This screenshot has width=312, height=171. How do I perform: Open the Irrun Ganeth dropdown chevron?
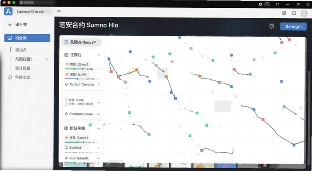pos(98,158)
